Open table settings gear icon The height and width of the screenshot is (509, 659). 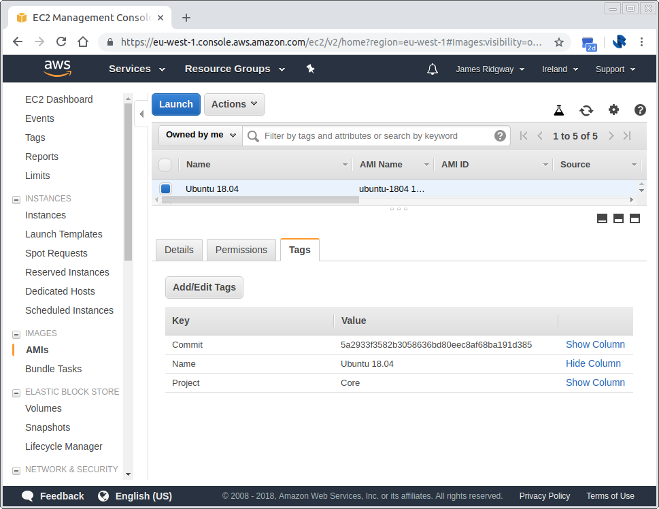coord(613,110)
